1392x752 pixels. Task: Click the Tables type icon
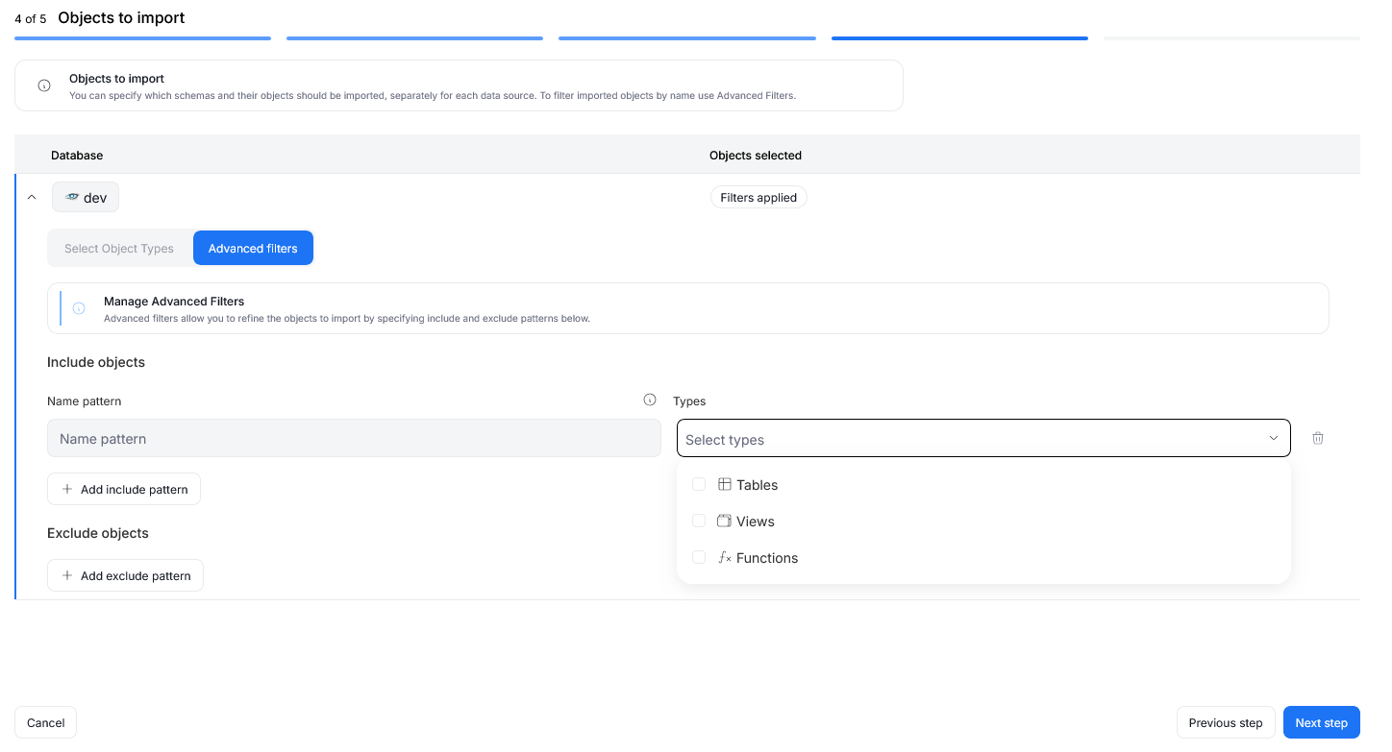(725, 485)
